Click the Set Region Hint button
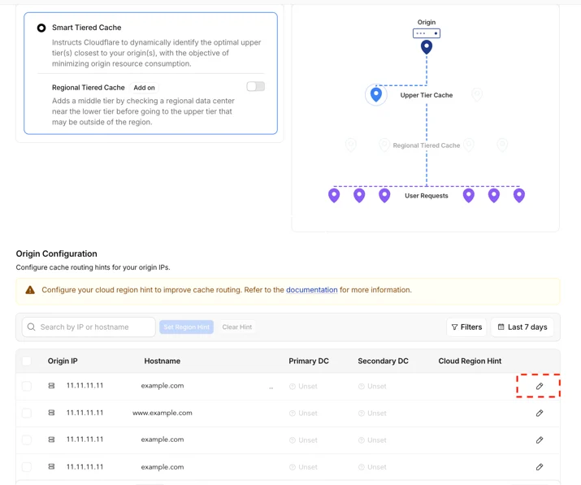Image resolution: width=581 pixels, height=485 pixels. pyautogui.click(x=186, y=327)
